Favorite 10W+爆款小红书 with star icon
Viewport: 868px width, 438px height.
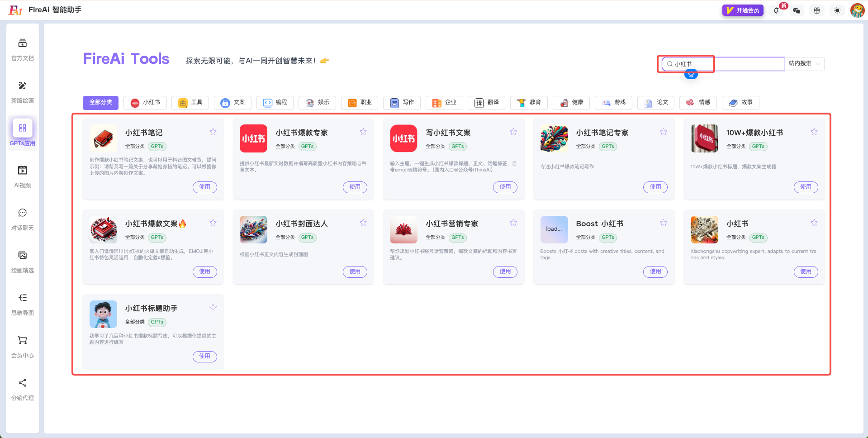814,132
